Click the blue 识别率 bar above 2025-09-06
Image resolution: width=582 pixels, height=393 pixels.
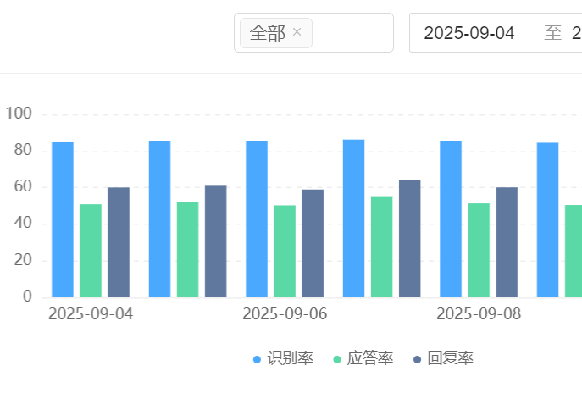click(257, 219)
